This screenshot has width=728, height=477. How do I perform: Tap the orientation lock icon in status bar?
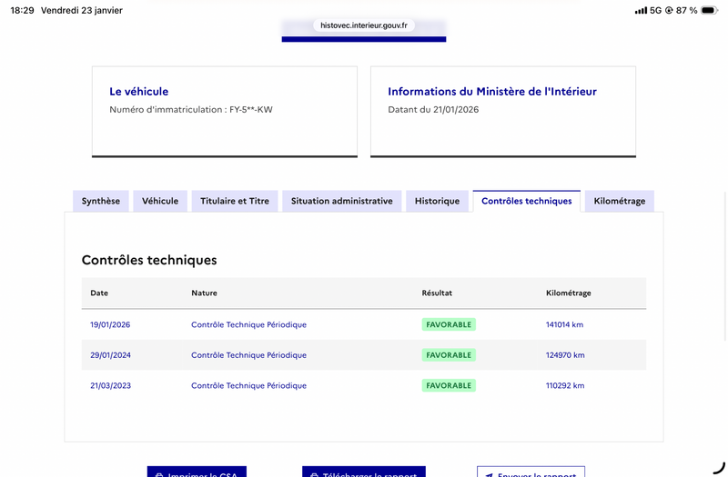tap(669, 11)
